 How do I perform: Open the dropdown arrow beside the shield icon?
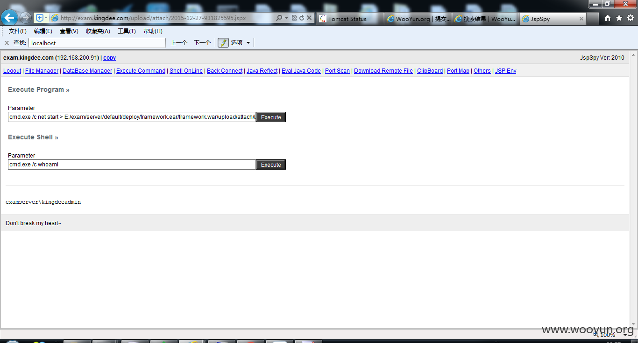pyautogui.click(x=46, y=18)
